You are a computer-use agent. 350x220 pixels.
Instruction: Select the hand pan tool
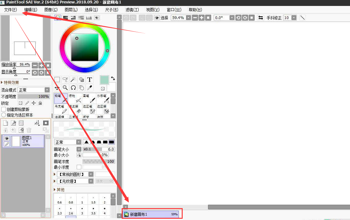pos(81,88)
